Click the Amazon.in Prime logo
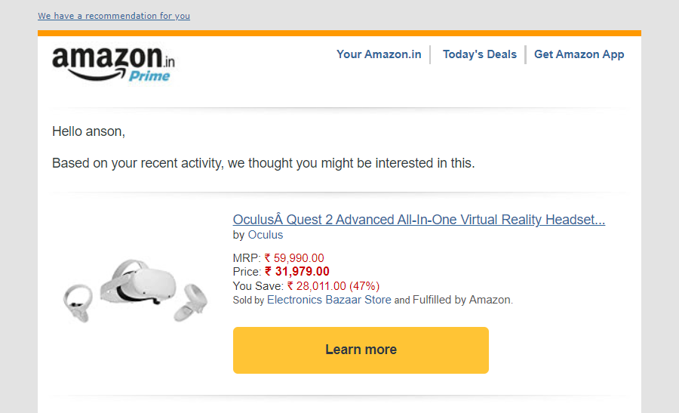Screen dimensions: 679x413 [113, 63]
